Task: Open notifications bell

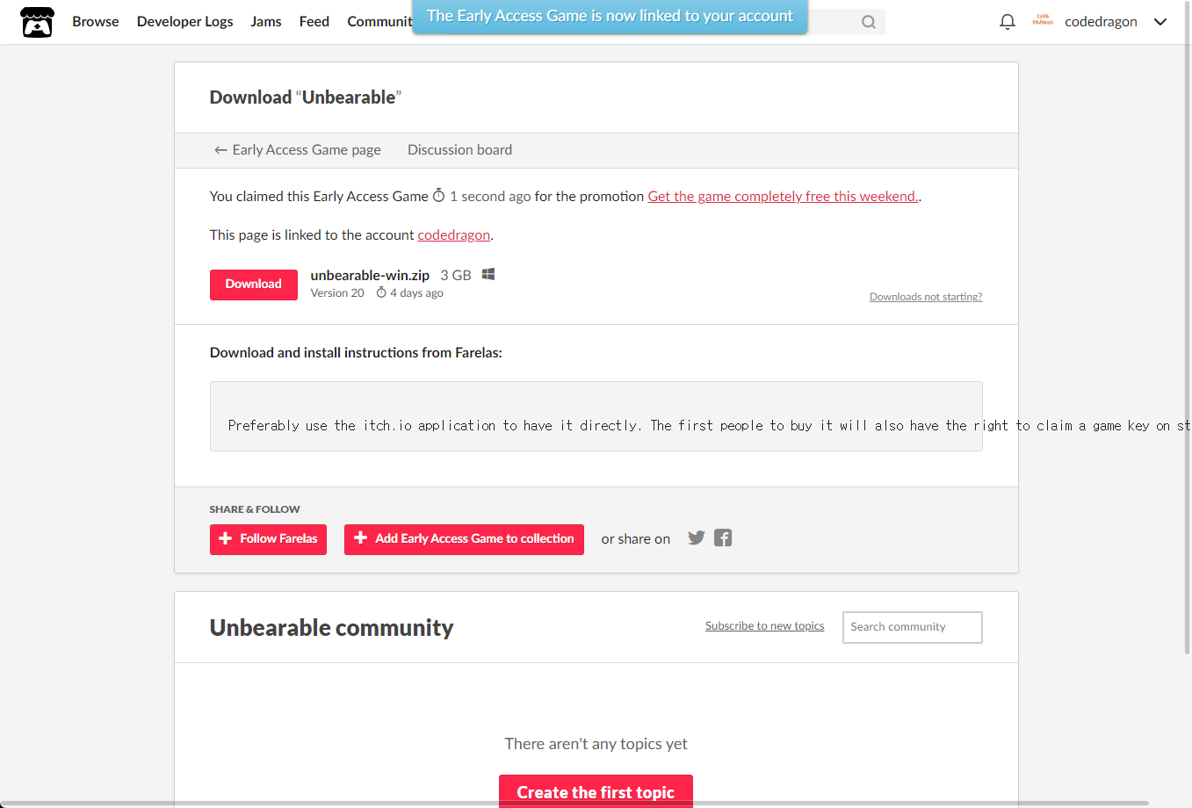Action: [x=1008, y=22]
